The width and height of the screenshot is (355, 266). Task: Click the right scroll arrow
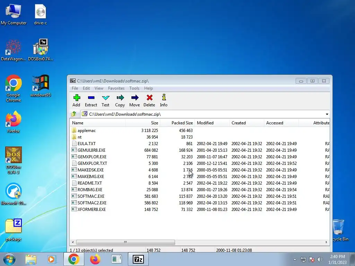point(326,242)
